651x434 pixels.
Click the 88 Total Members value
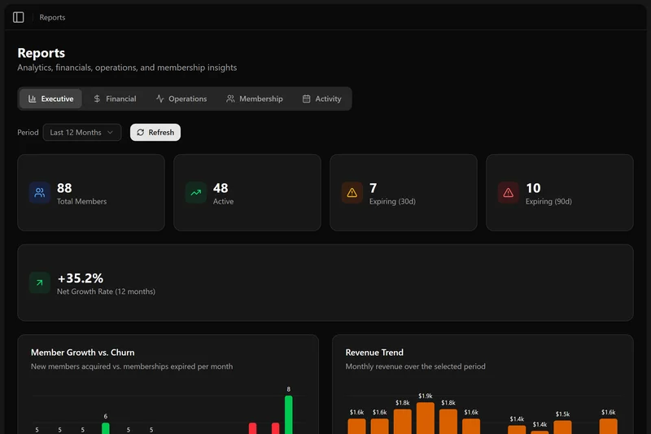pyautogui.click(x=64, y=188)
